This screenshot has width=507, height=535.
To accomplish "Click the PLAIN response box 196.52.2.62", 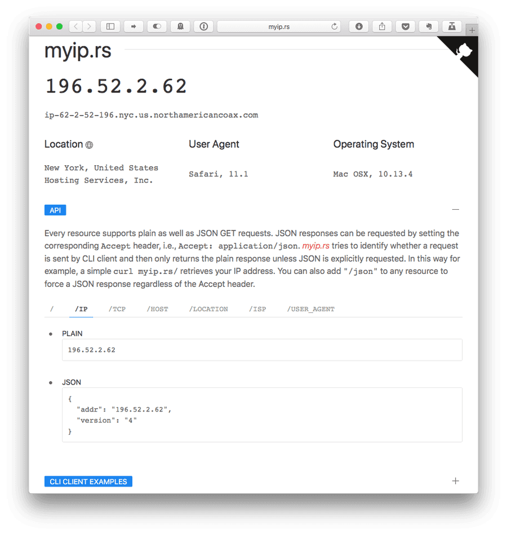I will 262,350.
